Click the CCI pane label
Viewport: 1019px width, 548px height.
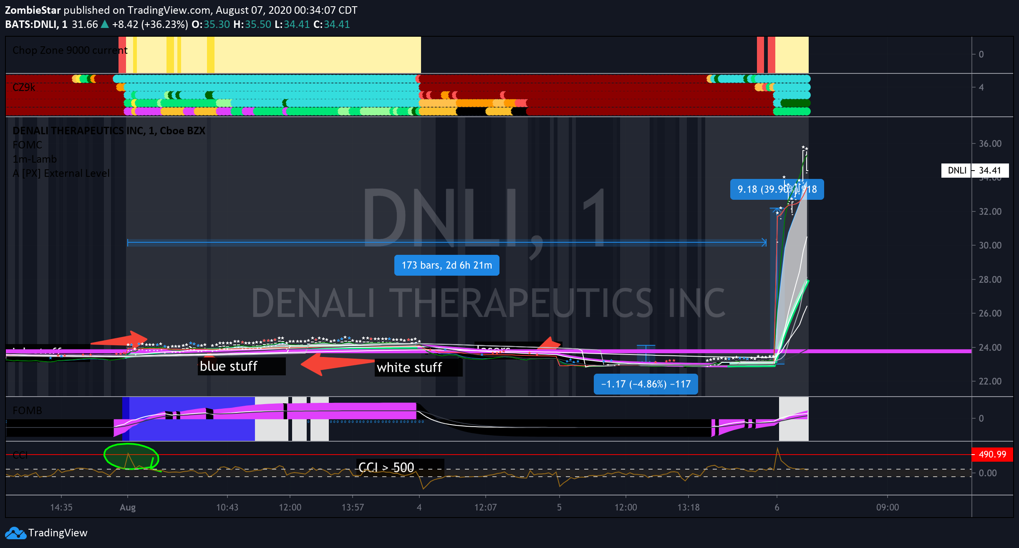pyautogui.click(x=20, y=455)
